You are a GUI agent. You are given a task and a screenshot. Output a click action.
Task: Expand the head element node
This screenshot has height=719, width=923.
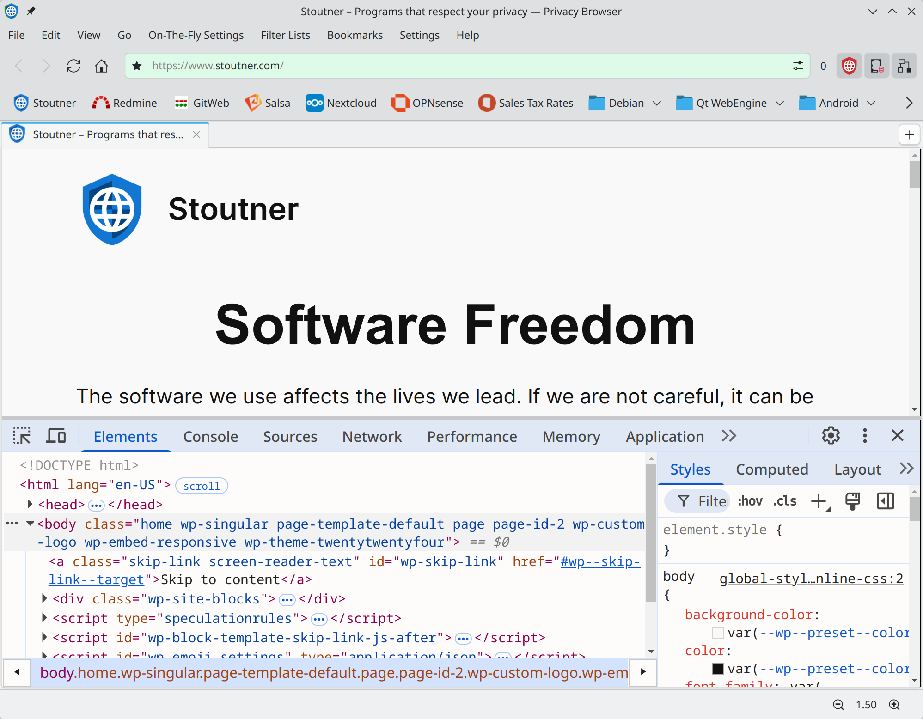coord(30,504)
